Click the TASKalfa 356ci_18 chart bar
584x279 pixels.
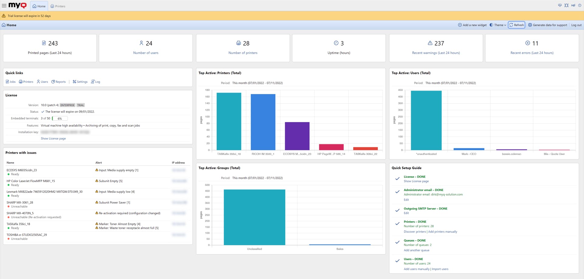(229, 121)
